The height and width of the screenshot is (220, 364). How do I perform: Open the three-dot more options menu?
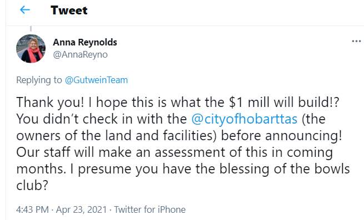click(x=356, y=42)
